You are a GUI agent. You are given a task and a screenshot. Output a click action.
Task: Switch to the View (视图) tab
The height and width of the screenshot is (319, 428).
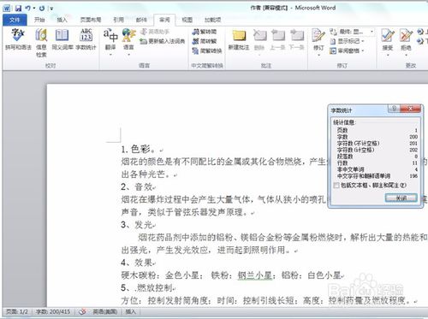pos(187,20)
